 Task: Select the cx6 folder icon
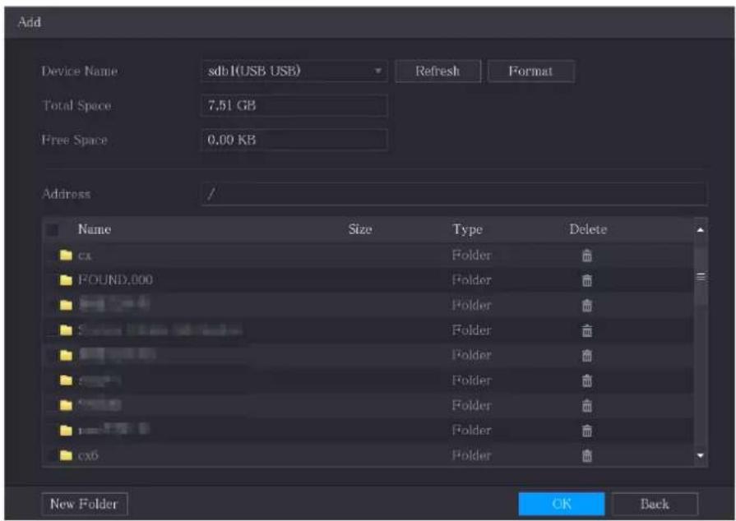pyautogui.click(x=66, y=455)
